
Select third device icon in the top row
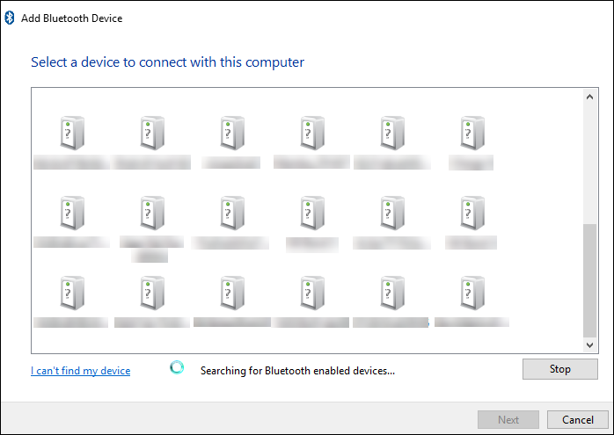[231, 134]
